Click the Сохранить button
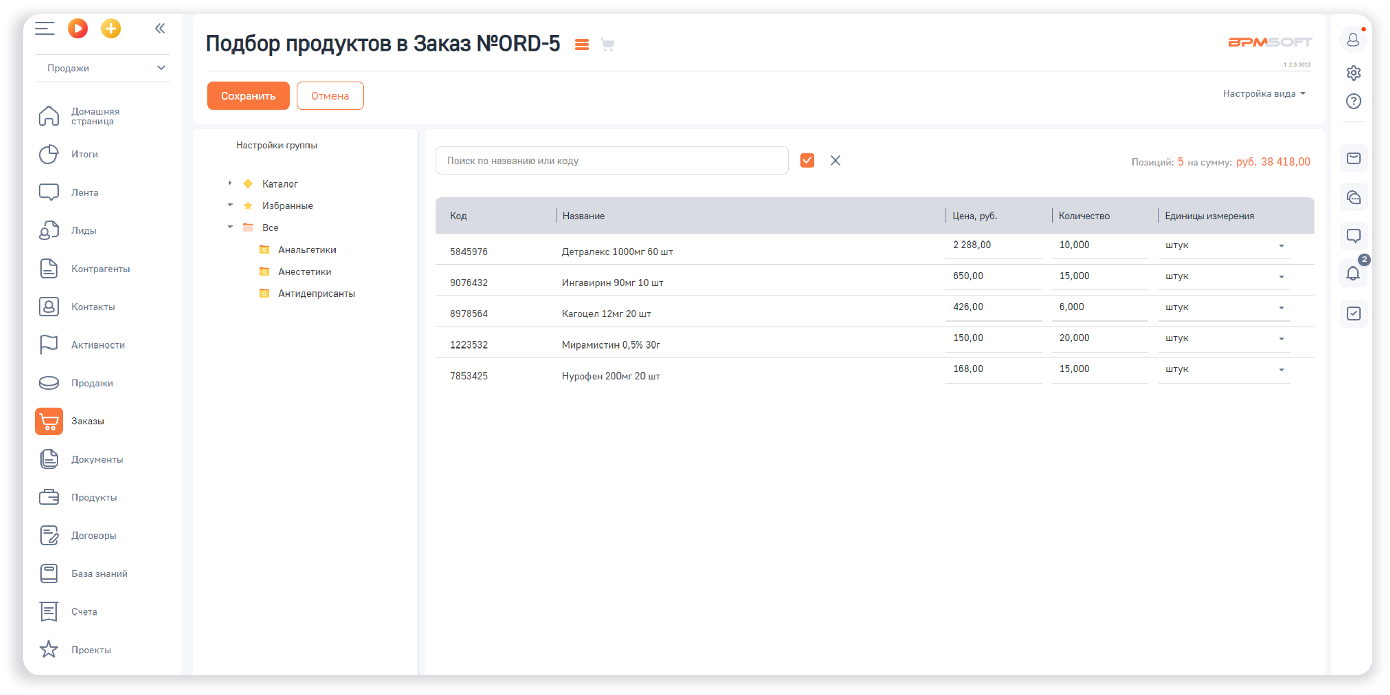1390x695 pixels. (248, 96)
